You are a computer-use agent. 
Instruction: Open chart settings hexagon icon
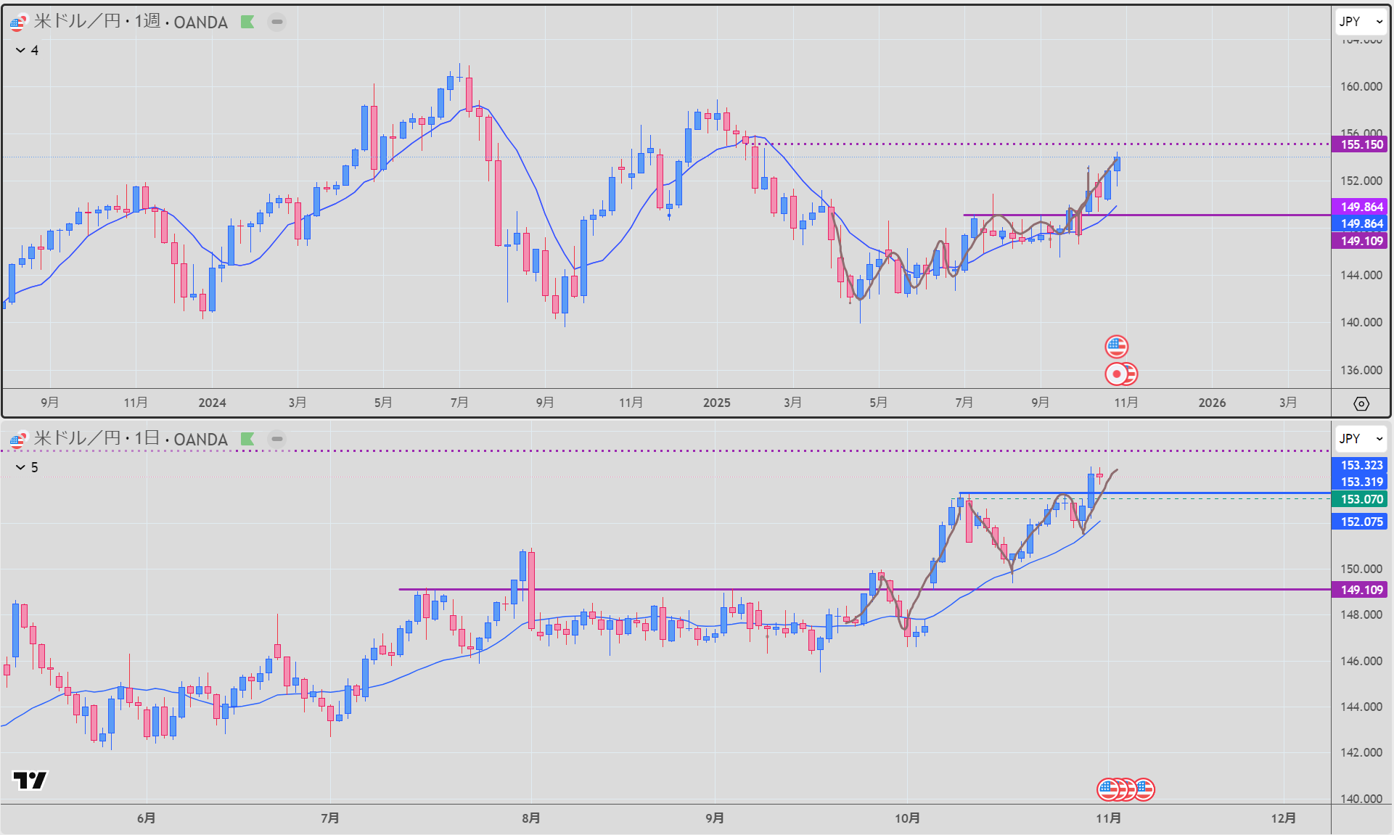pyautogui.click(x=1361, y=403)
